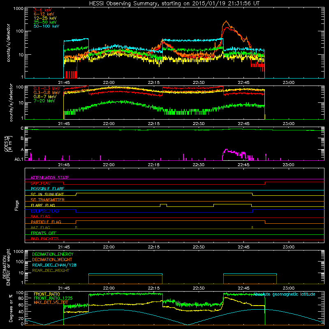
Task: Click the 0.8-7 MeV legend entry
Action: (45, 97)
